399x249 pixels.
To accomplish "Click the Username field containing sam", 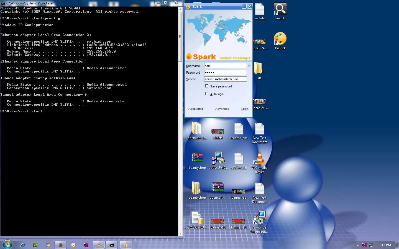I will (225, 66).
